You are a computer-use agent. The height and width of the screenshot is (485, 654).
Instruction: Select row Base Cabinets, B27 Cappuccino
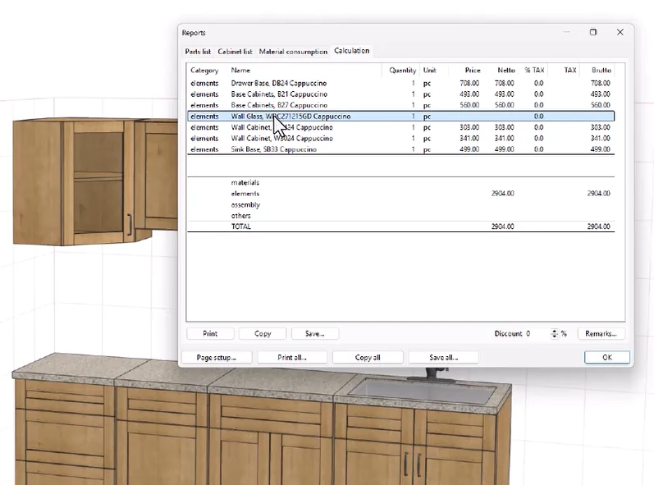click(x=400, y=105)
